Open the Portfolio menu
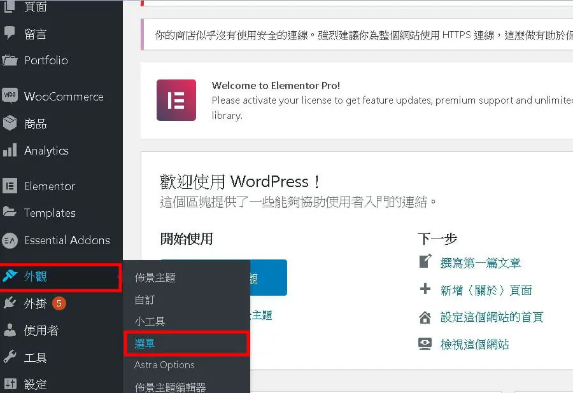 [x=61, y=60]
